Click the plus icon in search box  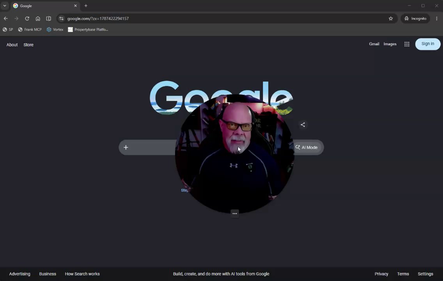click(126, 147)
